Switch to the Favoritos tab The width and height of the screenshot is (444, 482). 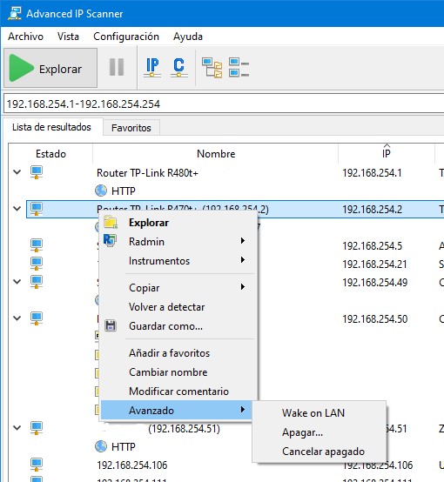pos(131,128)
